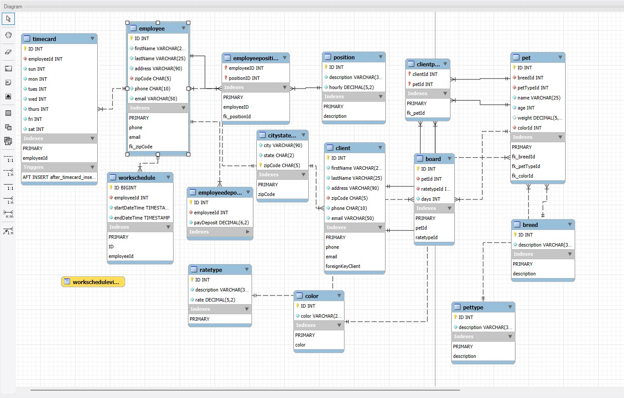This screenshot has width=624, height=398.
Task: Select the place new table tool
Action: (x=8, y=112)
